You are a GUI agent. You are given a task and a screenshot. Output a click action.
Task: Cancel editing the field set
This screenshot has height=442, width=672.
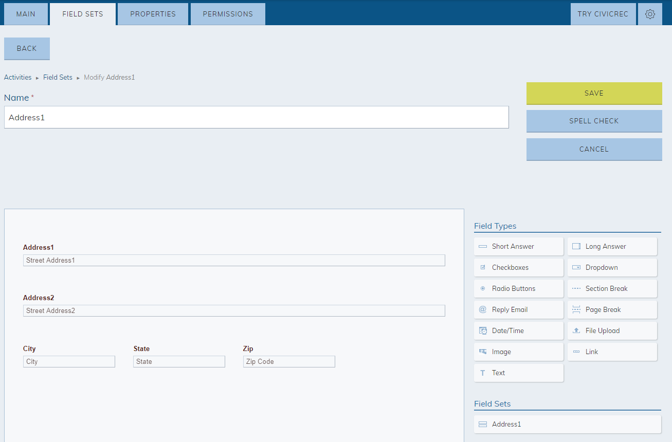(594, 150)
